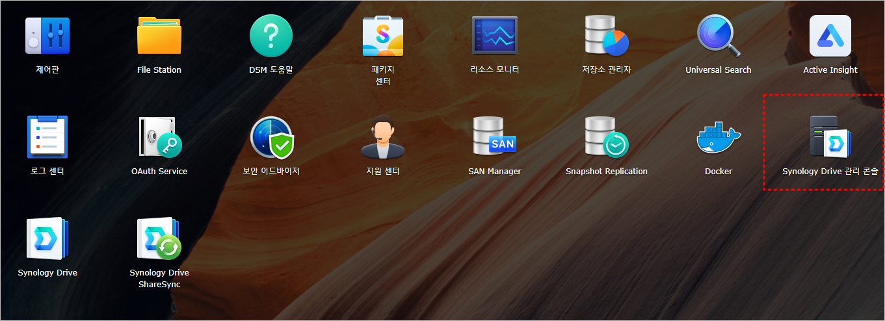The width and height of the screenshot is (885, 321).
Task: Click the Universal Search label
Action: click(x=719, y=70)
